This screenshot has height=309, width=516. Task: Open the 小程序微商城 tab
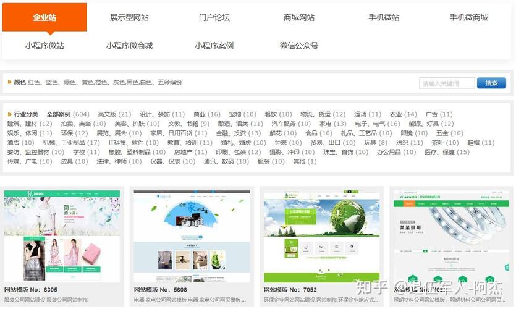pos(129,45)
